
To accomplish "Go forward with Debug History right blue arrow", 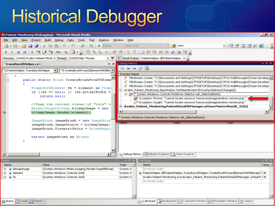I will (x=134, y=68).
